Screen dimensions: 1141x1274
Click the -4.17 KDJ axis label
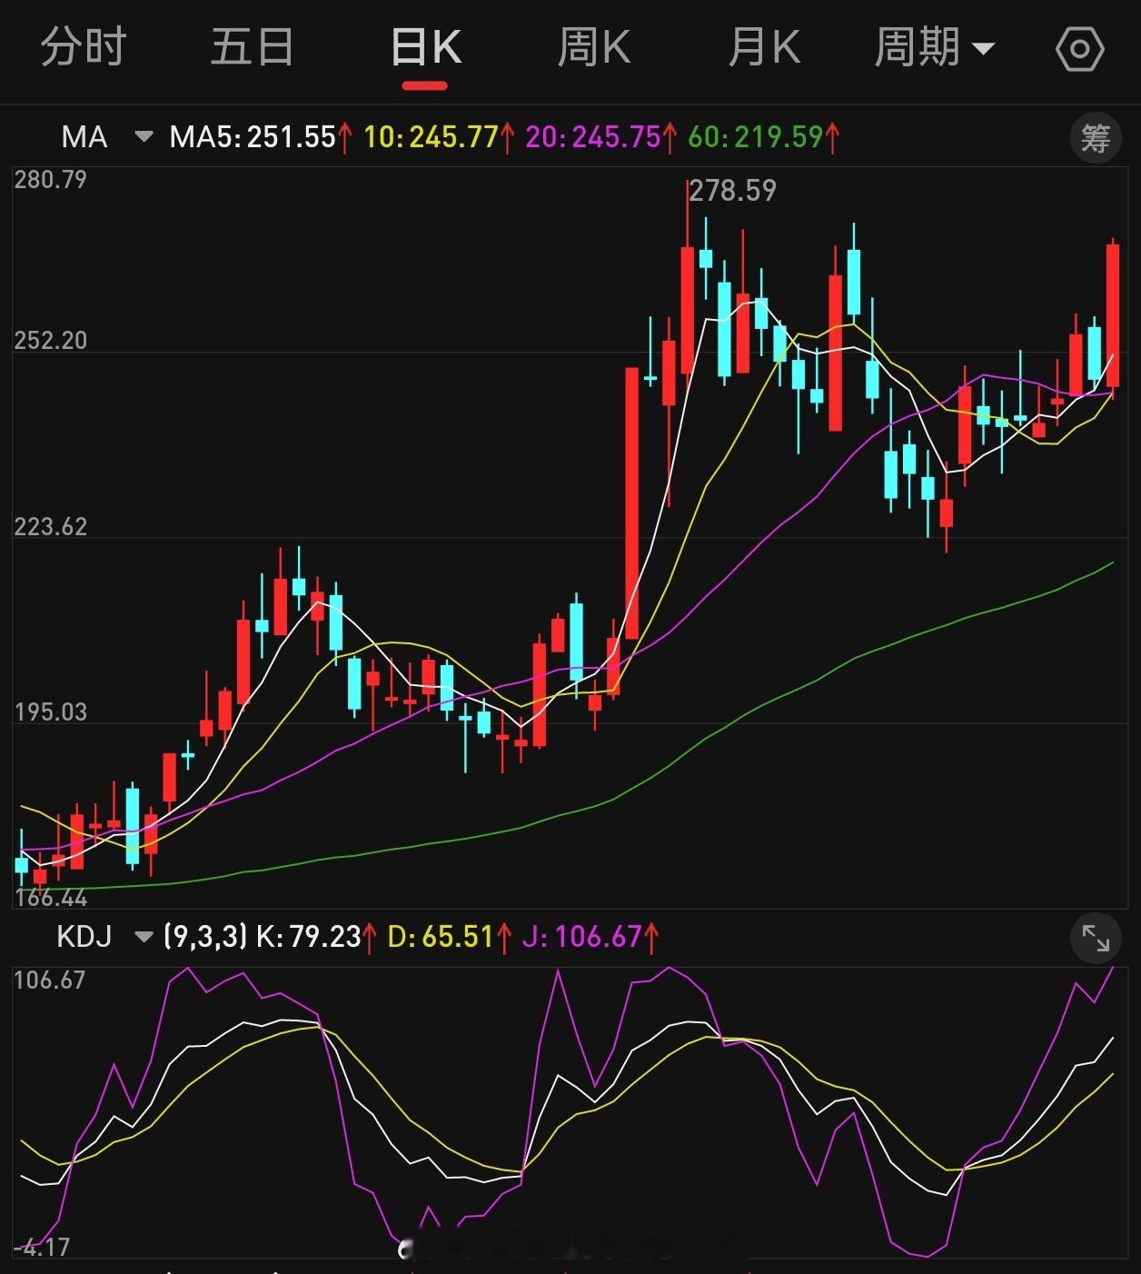tap(43, 1248)
